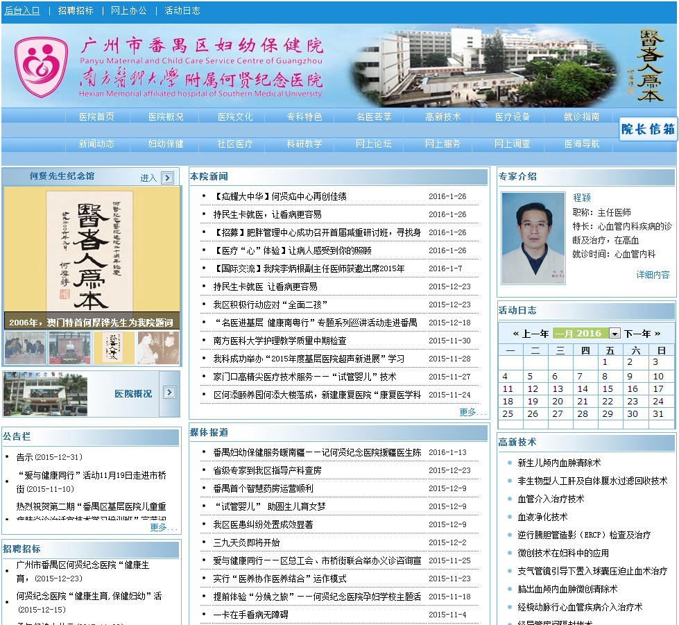Open media report 三九天灸即将开始
Screen dimensions: 679x625
(x=246, y=542)
